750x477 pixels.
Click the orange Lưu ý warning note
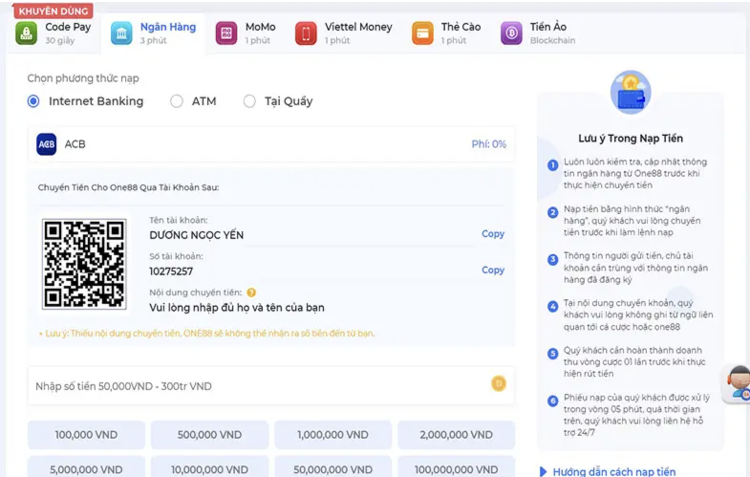[x=206, y=333]
